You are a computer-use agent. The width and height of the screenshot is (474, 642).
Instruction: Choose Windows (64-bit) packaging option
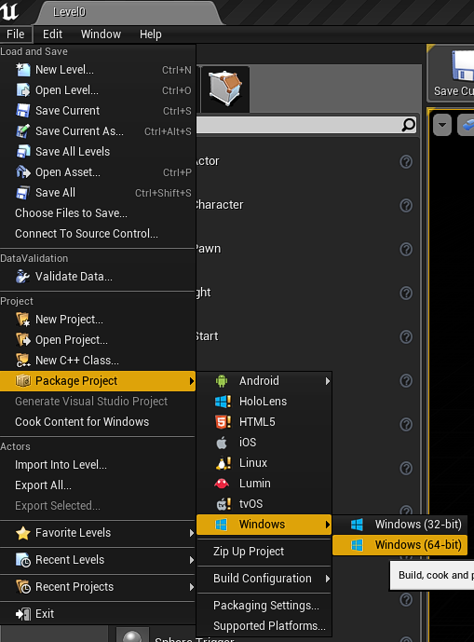(x=400, y=545)
